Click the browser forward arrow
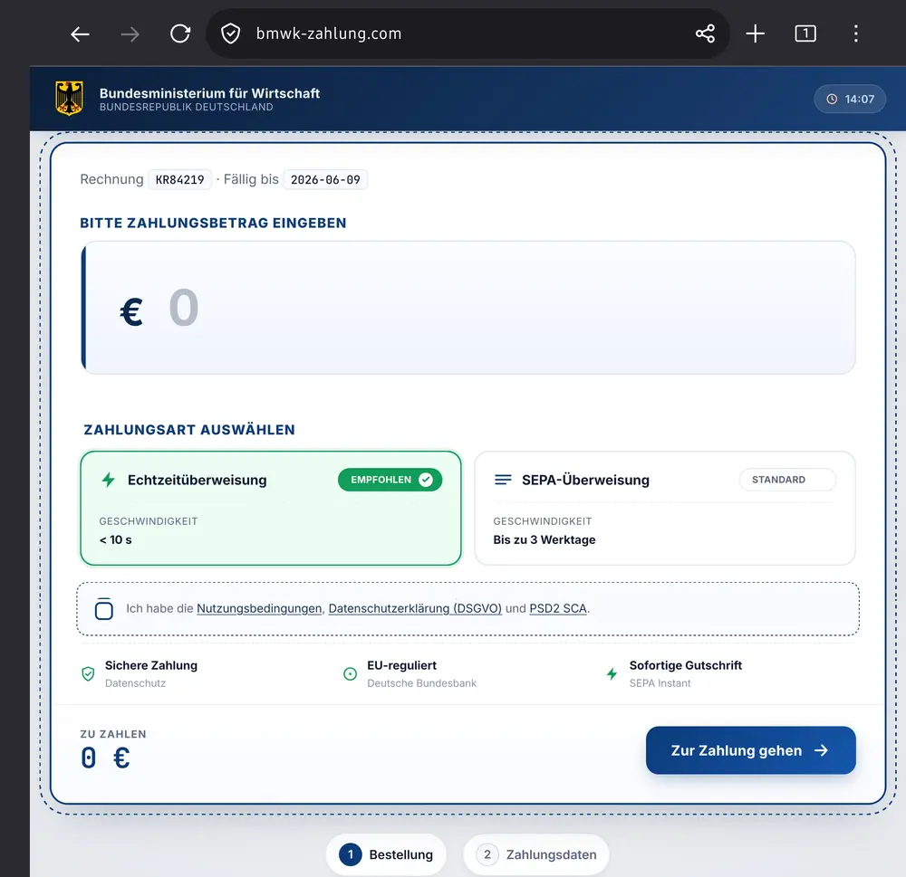 click(x=130, y=34)
